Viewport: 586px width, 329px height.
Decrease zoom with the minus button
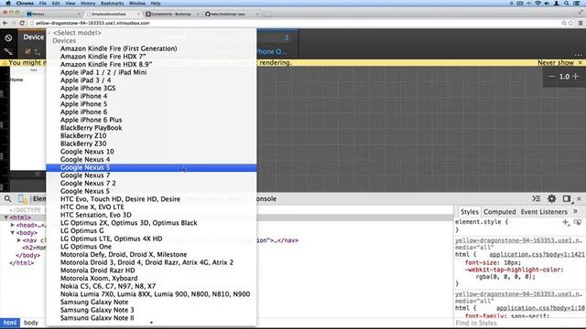point(551,77)
